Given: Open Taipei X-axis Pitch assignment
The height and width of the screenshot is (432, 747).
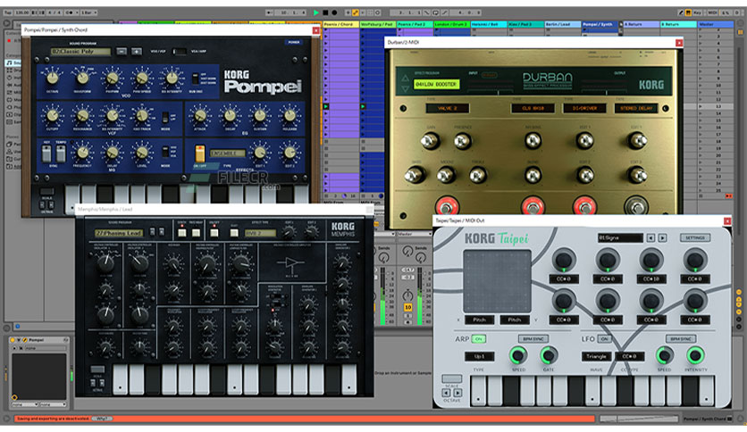Looking at the screenshot, I should [x=479, y=320].
